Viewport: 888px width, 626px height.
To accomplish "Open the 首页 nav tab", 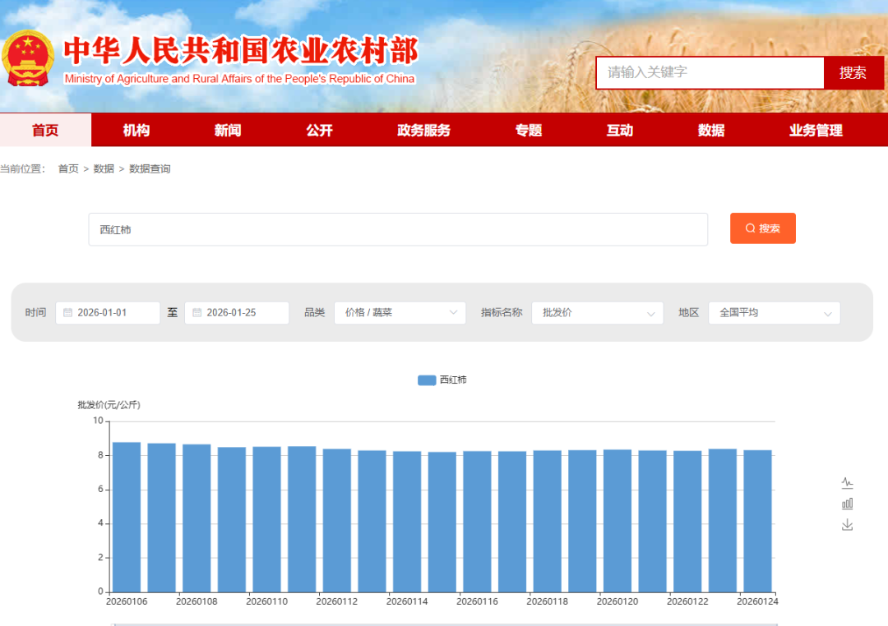I will (x=45, y=130).
